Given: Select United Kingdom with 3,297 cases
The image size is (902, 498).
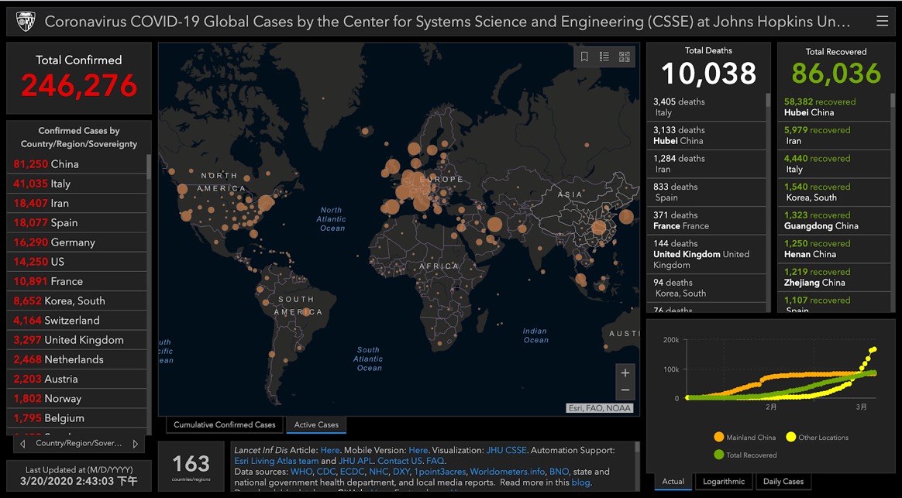Looking at the screenshot, I should [77, 340].
